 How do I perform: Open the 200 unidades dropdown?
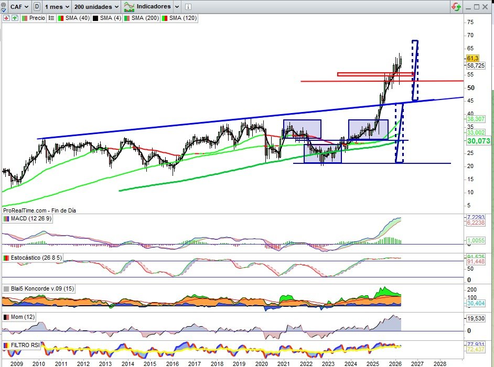pos(96,7)
